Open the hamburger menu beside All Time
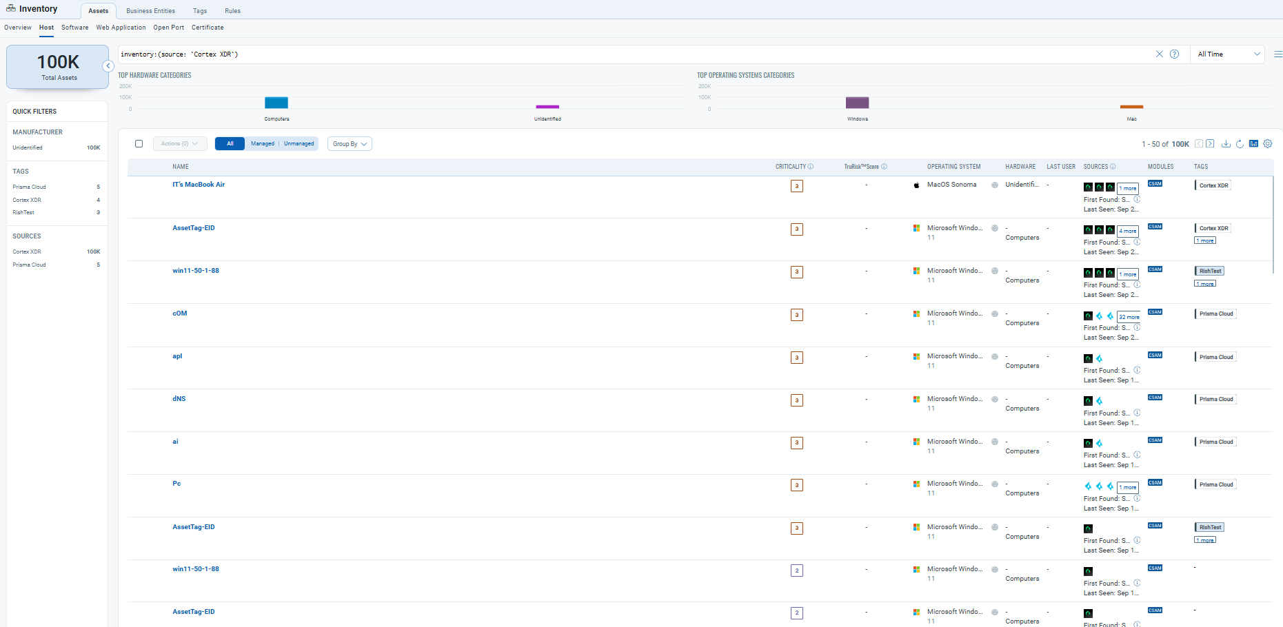This screenshot has height=627, width=1283. (x=1277, y=54)
